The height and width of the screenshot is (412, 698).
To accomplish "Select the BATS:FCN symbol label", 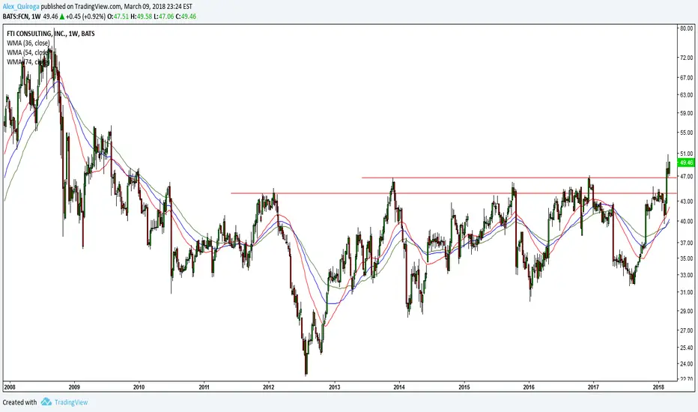I will [16, 16].
